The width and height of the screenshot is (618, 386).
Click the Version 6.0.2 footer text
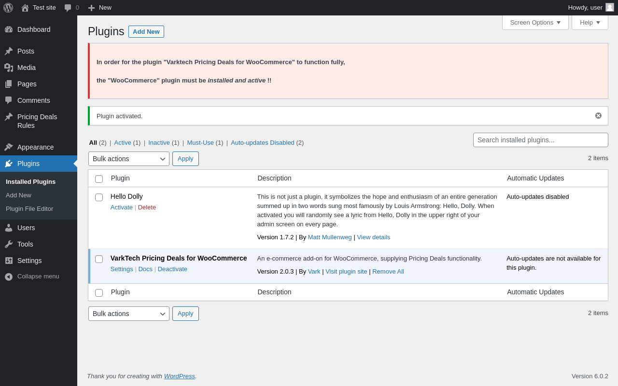point(590,376)
